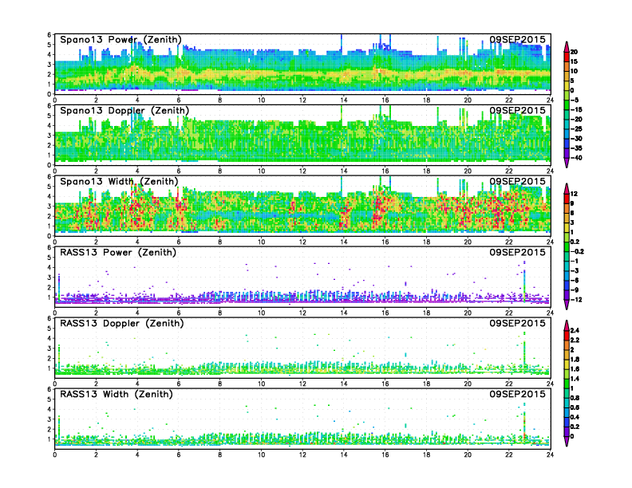Viewport: 632px width, 488px height.
Task: Click the 2.2 label on the bottom colorbar
Action: pos(575,340)
